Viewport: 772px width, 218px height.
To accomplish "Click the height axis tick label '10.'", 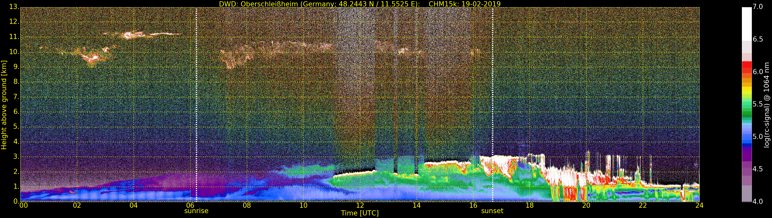I will (14, 52).
